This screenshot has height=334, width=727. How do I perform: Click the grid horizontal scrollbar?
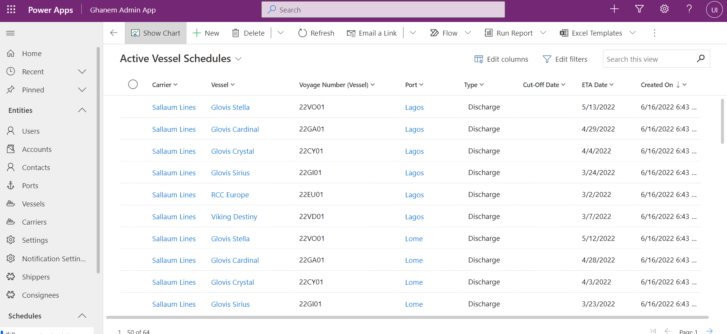(x=407, y=317)
